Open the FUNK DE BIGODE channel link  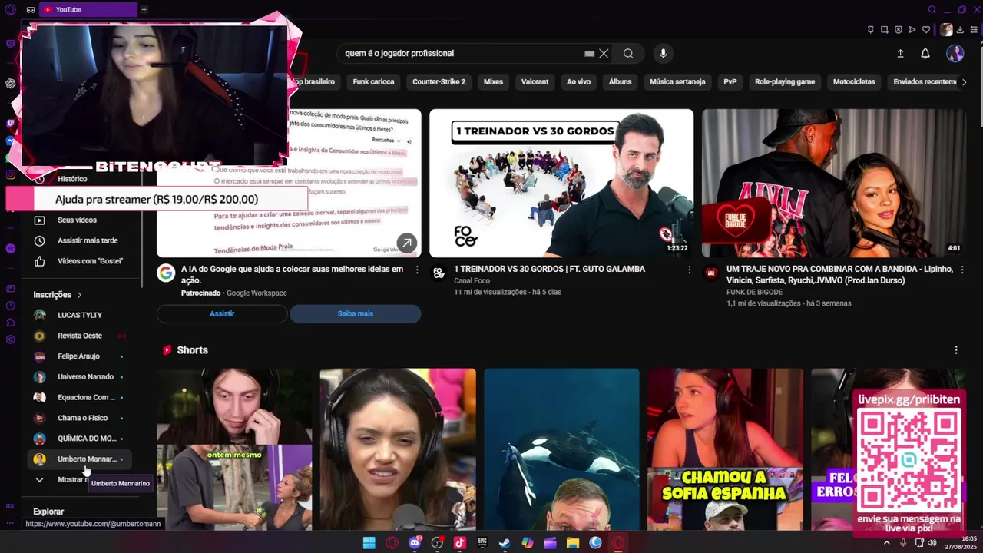[x=754, y=292]
